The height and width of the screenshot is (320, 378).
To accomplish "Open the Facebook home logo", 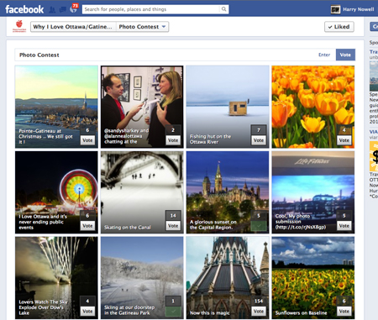I will click(x=24, y=9).
